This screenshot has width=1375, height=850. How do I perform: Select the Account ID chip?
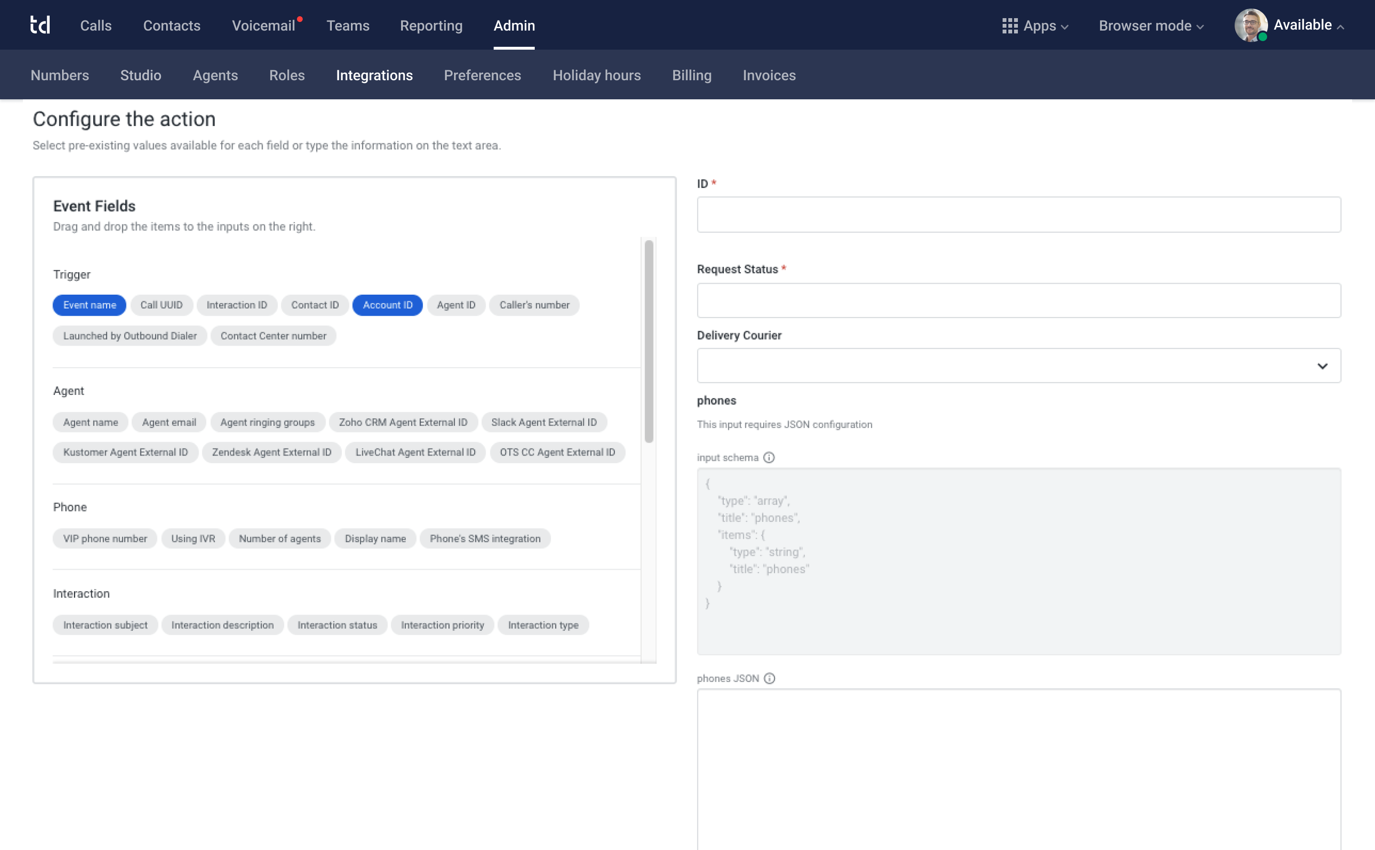point(388,305)
